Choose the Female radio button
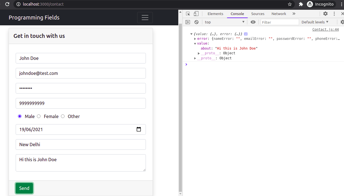Viewport: 344px width, 196px height. 39,116
